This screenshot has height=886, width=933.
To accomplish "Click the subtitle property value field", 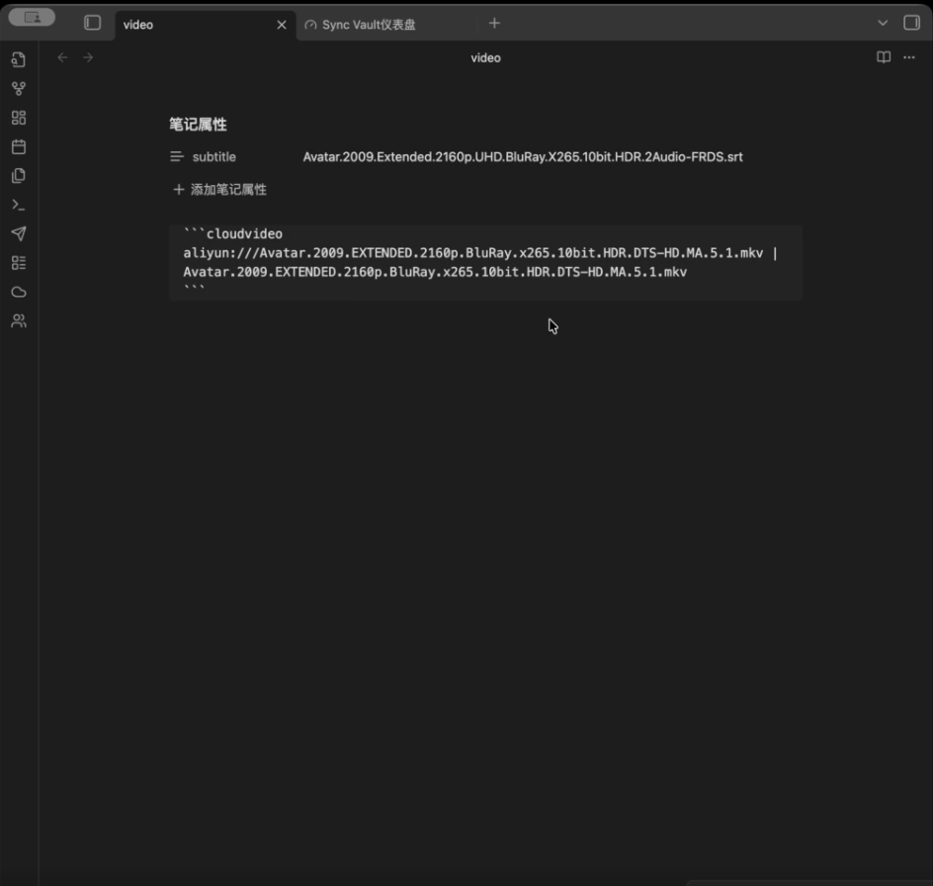I will (522, 157).
